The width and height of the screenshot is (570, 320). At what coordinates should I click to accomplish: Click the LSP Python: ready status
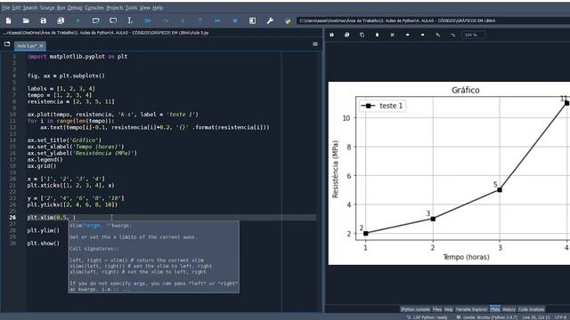click(x=427, y=317)
